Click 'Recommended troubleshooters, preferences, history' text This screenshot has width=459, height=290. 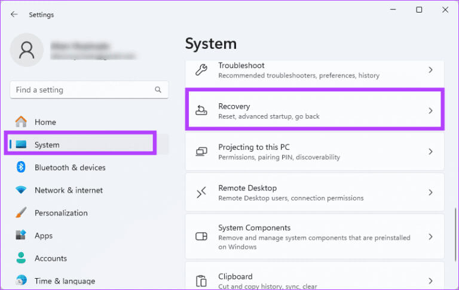[299, 75]
